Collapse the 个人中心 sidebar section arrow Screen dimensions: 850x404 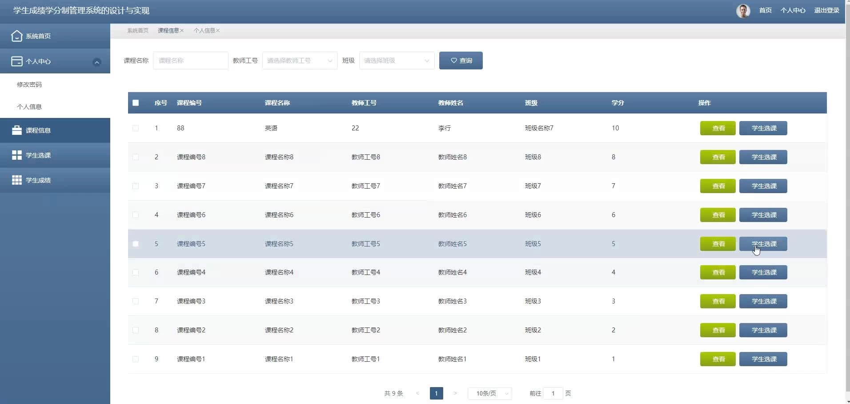(x=96, y=62)
